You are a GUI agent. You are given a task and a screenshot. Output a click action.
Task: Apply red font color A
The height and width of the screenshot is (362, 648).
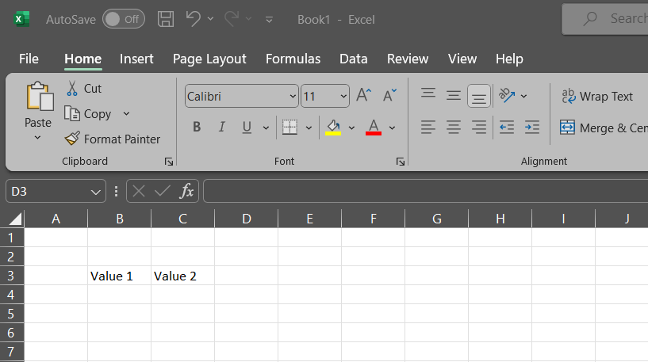point(374,127)
